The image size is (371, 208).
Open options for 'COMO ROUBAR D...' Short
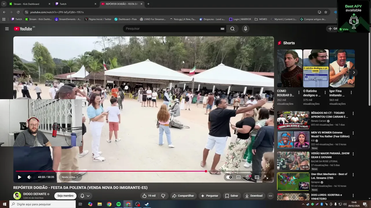pos(299,92)
